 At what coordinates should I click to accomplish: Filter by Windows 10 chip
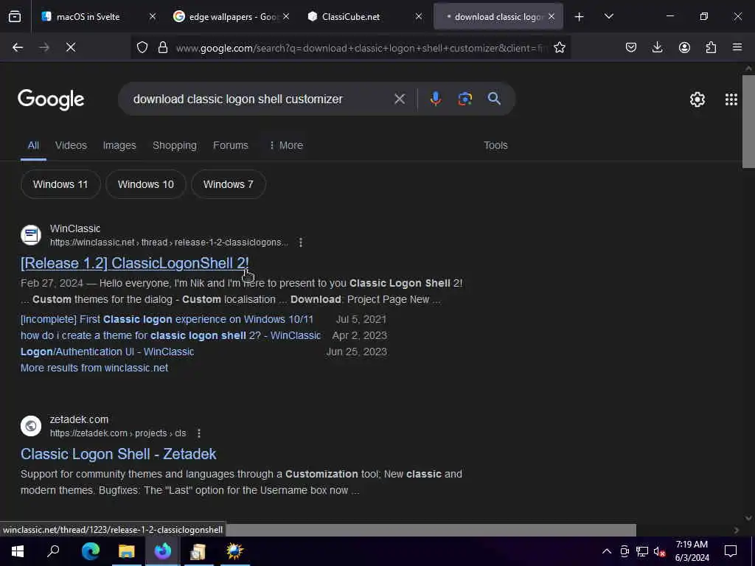(145, 184)
